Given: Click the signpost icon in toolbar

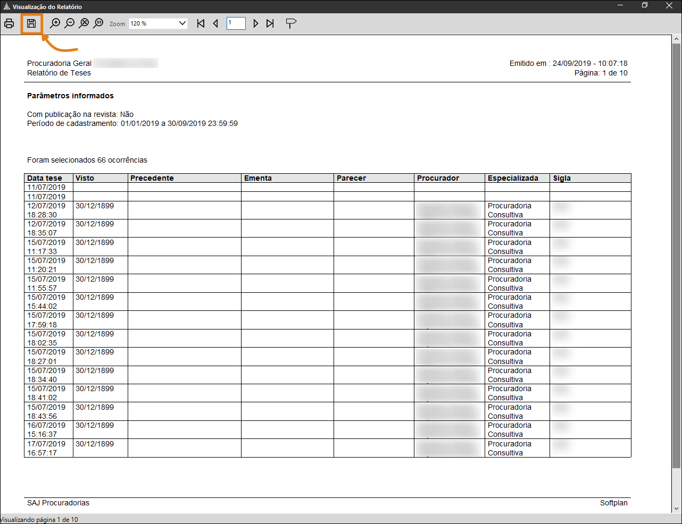Looking at the screenshot, I should [291, 23].
